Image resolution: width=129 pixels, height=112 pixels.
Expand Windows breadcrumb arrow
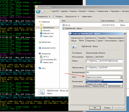click(x=96, y=11)
